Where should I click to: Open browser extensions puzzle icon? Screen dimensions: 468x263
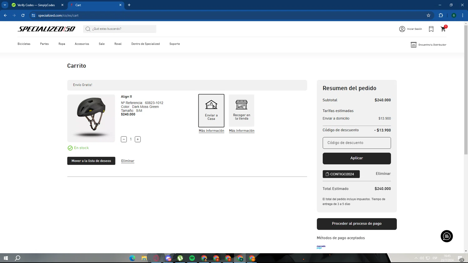441,15
